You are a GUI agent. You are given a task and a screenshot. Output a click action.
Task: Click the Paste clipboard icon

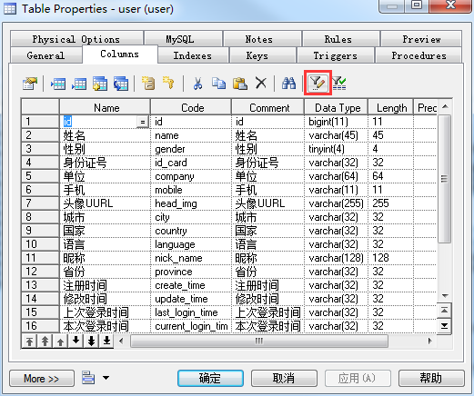pyautogui.click(x=240, y=84)
